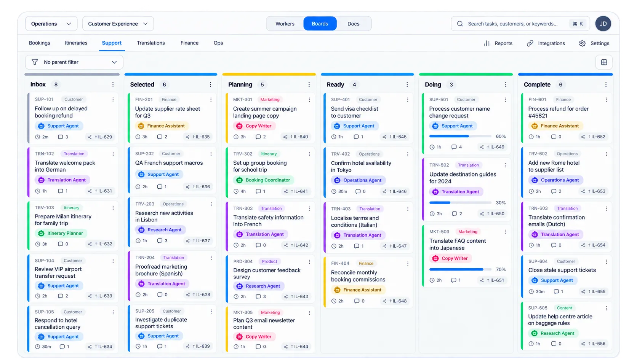
Task: Click comment icon on TRN-603 card
Action: coord(554,245)
